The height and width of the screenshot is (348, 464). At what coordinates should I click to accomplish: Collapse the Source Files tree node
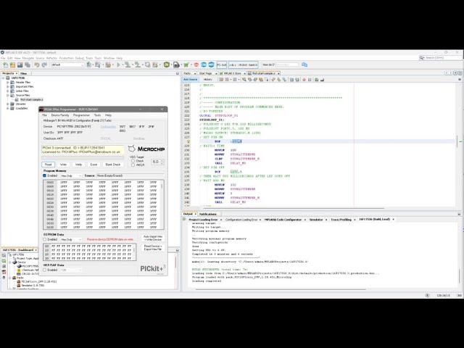pos(8,95)
